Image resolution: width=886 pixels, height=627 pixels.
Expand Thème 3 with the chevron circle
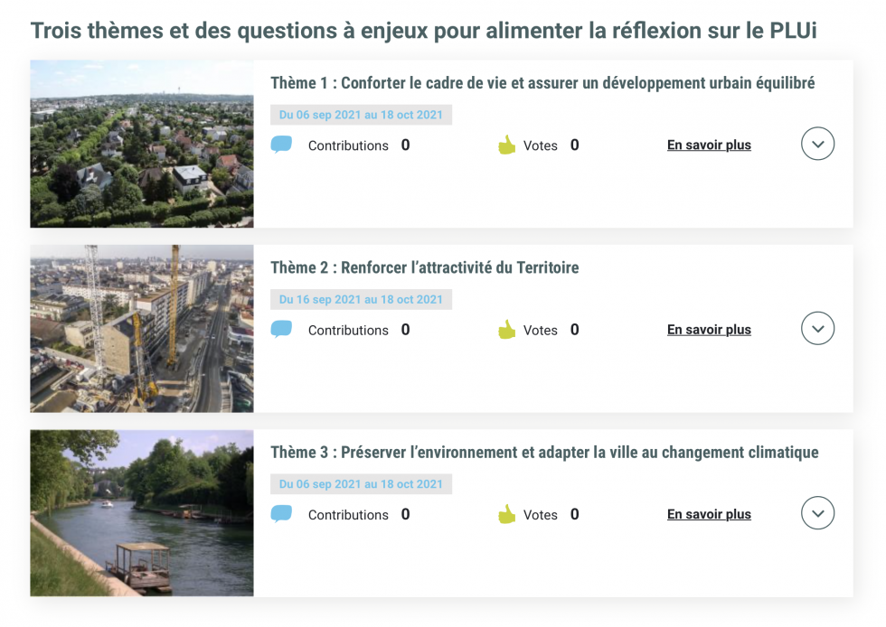817,513
